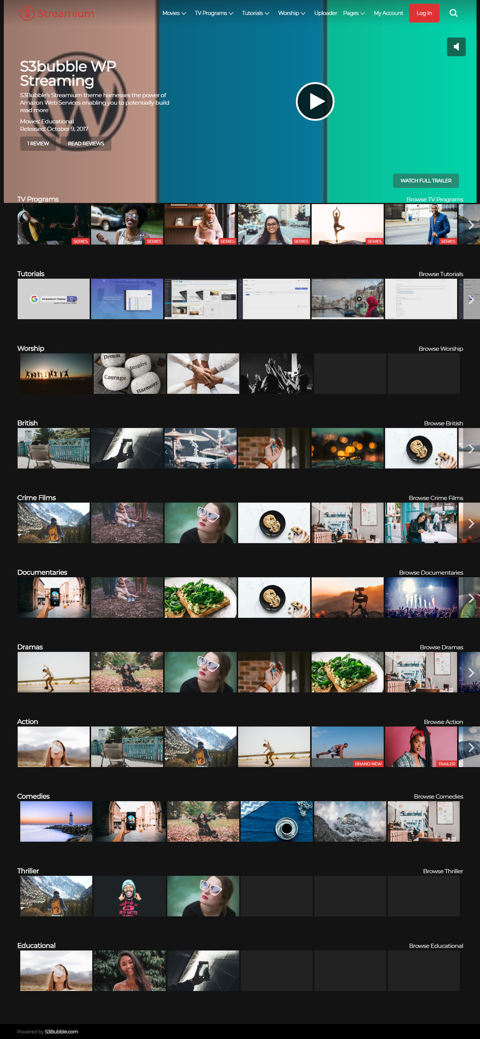The width and height of the screenshot is (480, 1039).
Task: Click the Streamium logo icon
Action: pyautogui.click(x=27, y=13)
